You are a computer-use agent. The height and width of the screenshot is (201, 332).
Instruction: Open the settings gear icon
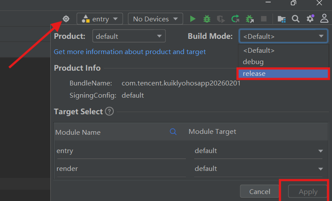310,19
